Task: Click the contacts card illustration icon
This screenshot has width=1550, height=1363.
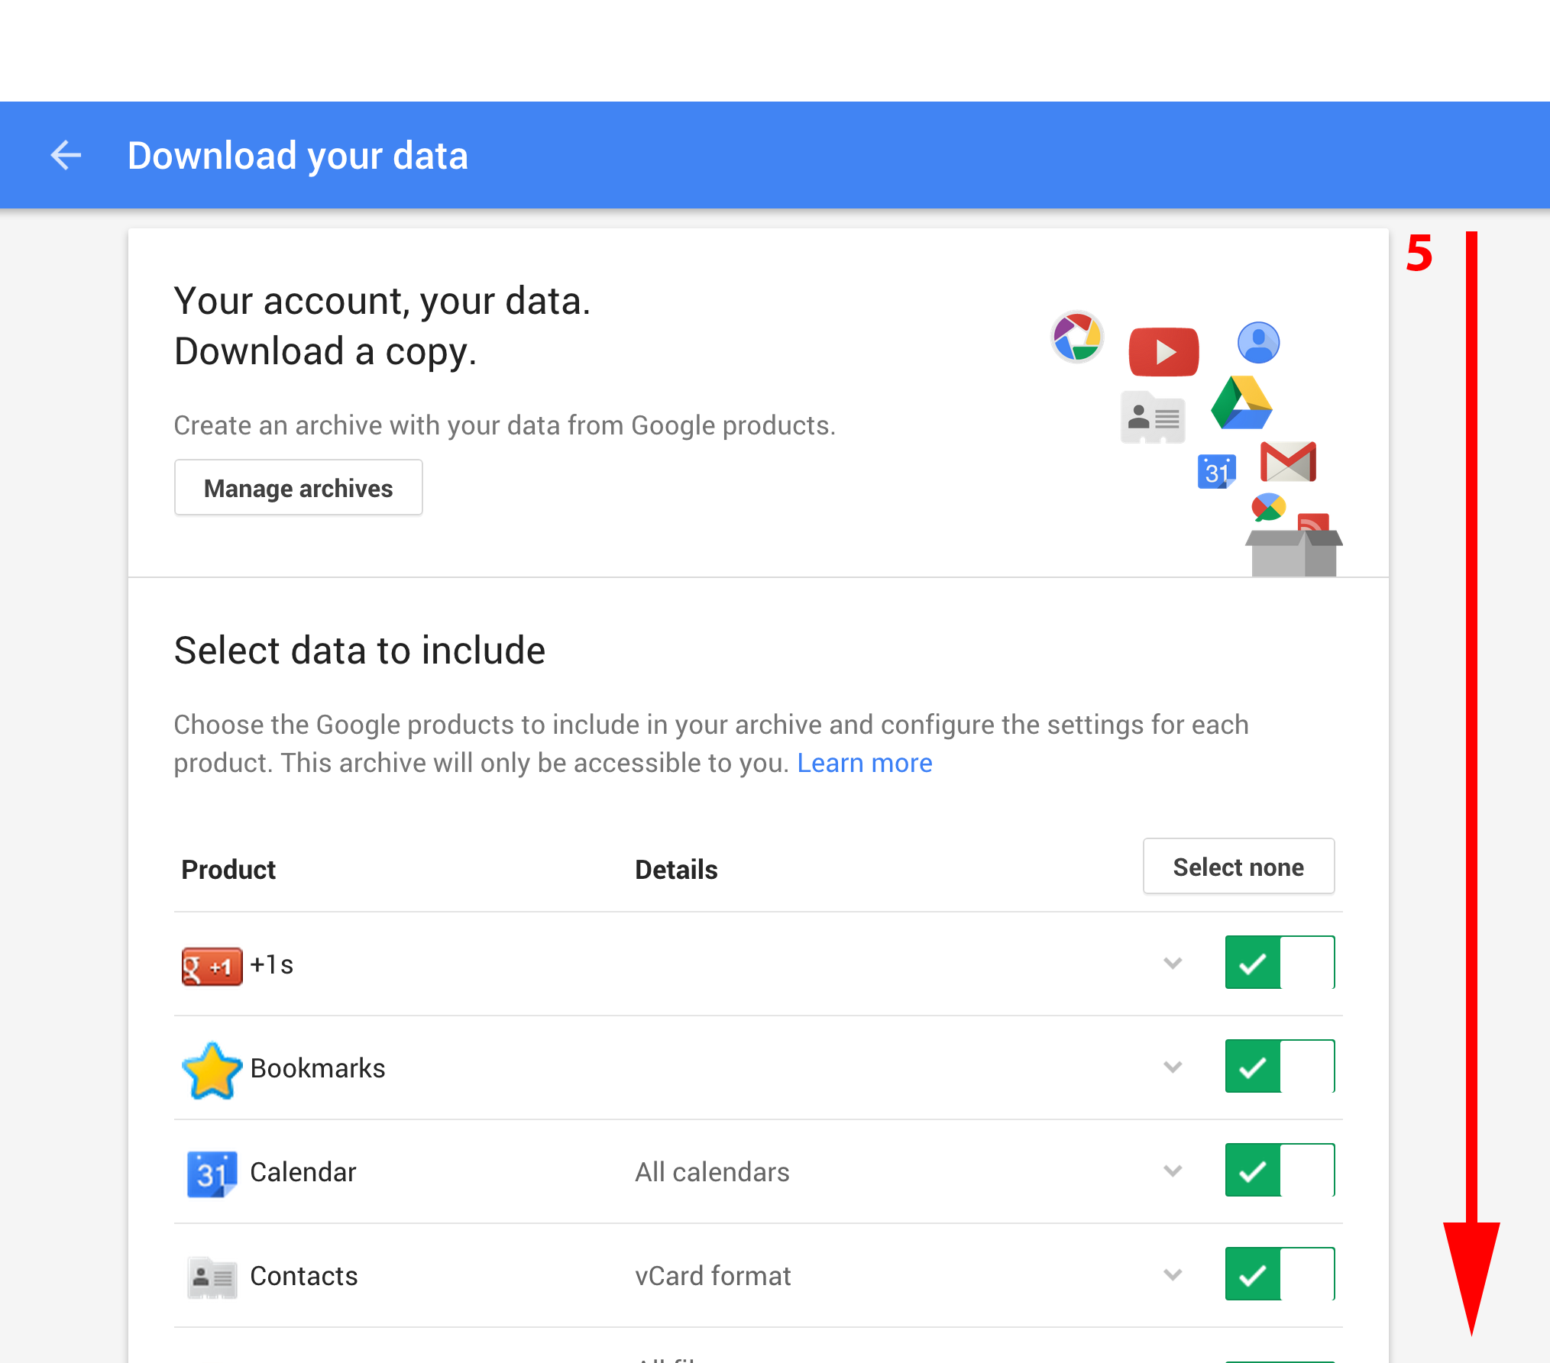Action: 1153,418
